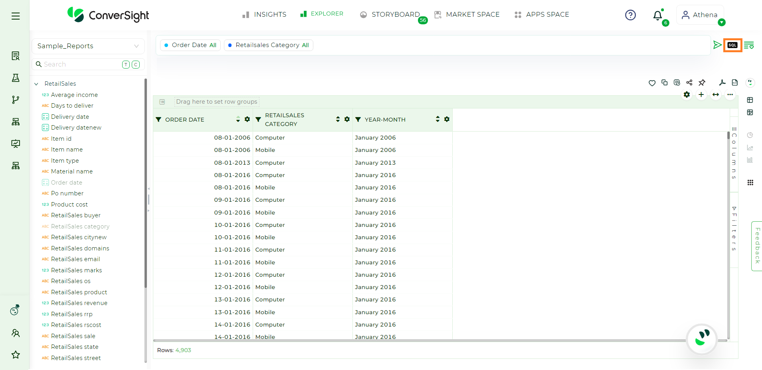This screenshot has width=762, height=370.
Task: Toggle the T filter in the search box
Action: pyautogui.click(x=126, y=65)
